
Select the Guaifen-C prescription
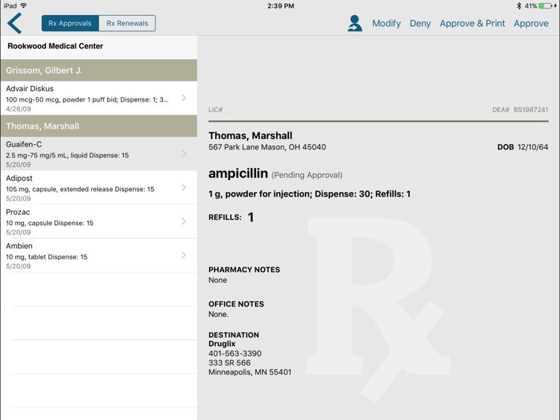click(x=99, y=154)
